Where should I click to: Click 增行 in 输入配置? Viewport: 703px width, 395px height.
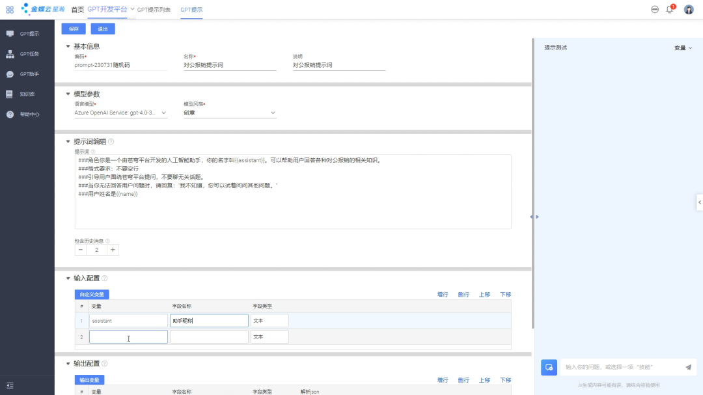(443, 295)
